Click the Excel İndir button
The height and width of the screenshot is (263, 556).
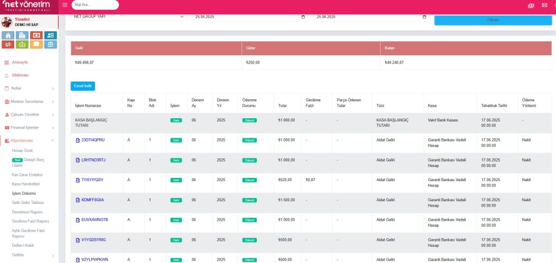pyautogui.click(x=83, y=86)
